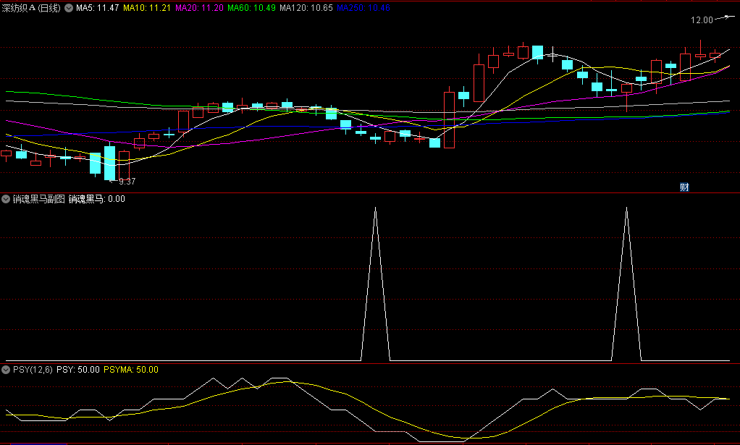Viewport: 740px width, 445px height.
Task: Select the 销魂黑马副图 indicator name
Action: [x=38, y=199]
